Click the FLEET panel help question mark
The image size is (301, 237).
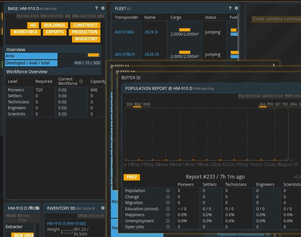(230, 8)
